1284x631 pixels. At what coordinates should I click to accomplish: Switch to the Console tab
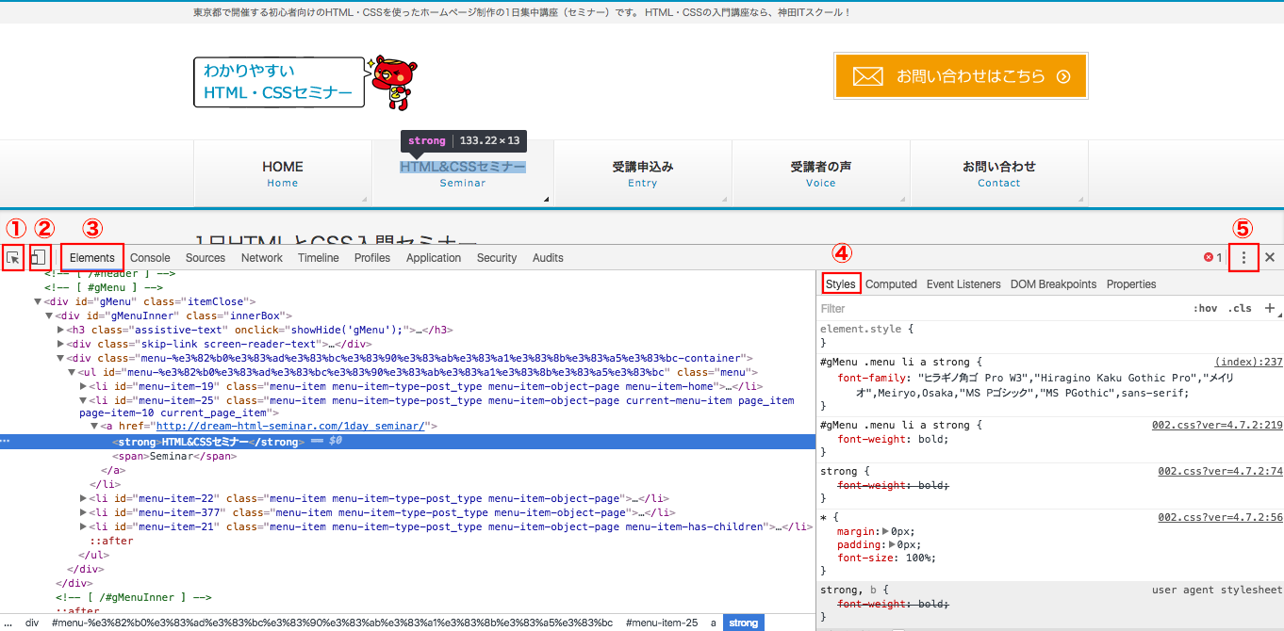150,257
